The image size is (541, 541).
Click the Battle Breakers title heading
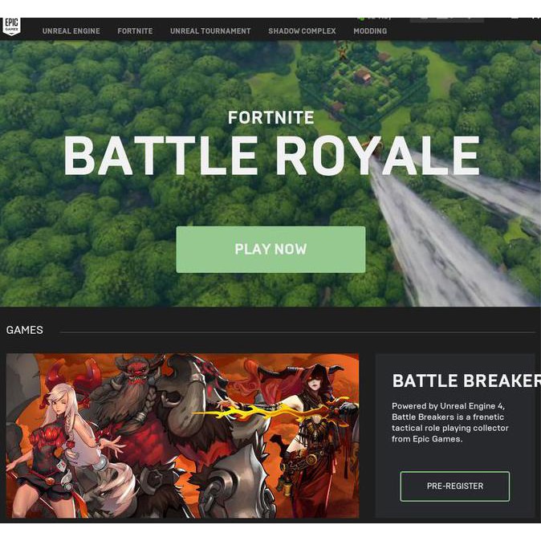click(466, 381)
